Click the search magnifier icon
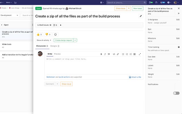Image resolution: width=182 pixels, height=114 pixels. click(x=144, y=3)
